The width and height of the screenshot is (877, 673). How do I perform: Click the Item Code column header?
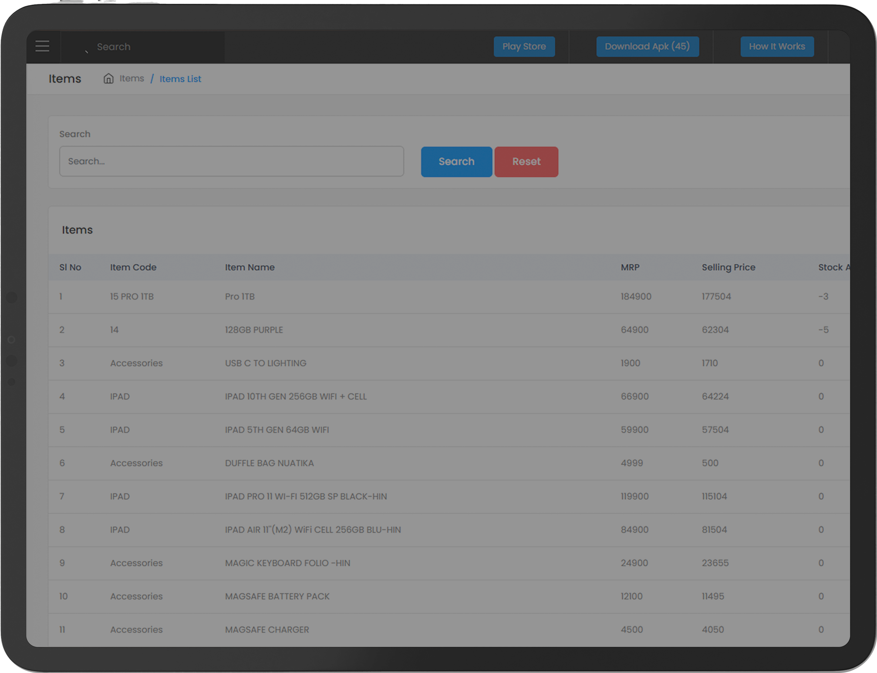[133, 267]
